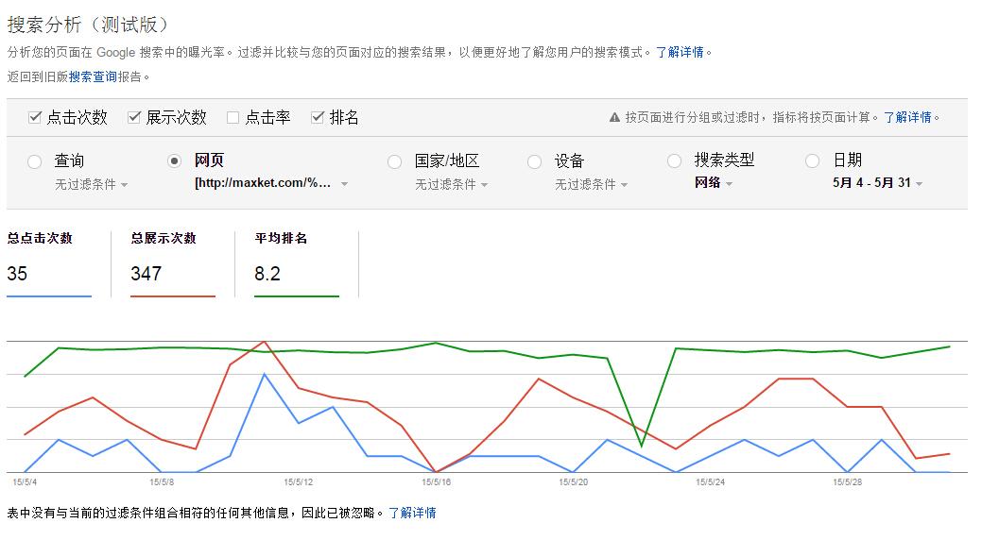Open the 搜索查询 old report link
The image size is (982, 540).
point(93,76)
